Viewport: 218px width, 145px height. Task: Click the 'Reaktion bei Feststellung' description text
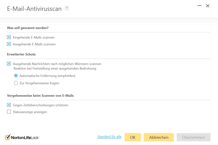pos(55,68)
